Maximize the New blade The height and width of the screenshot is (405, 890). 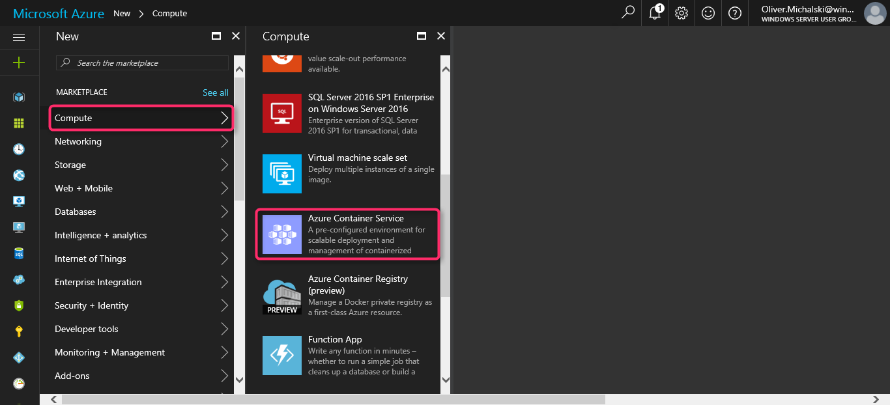(x=216, y=36)
